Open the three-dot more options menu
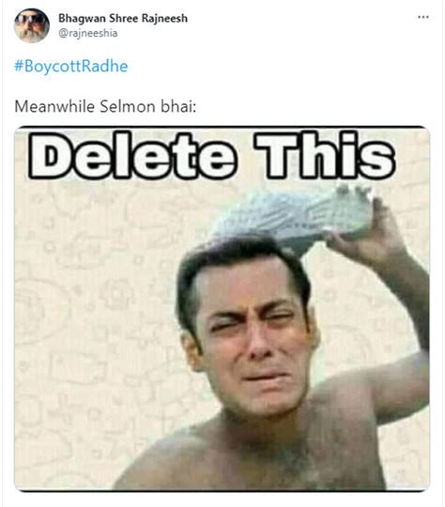The height and width of the screenshot is (507, 445). pos(423,17)
